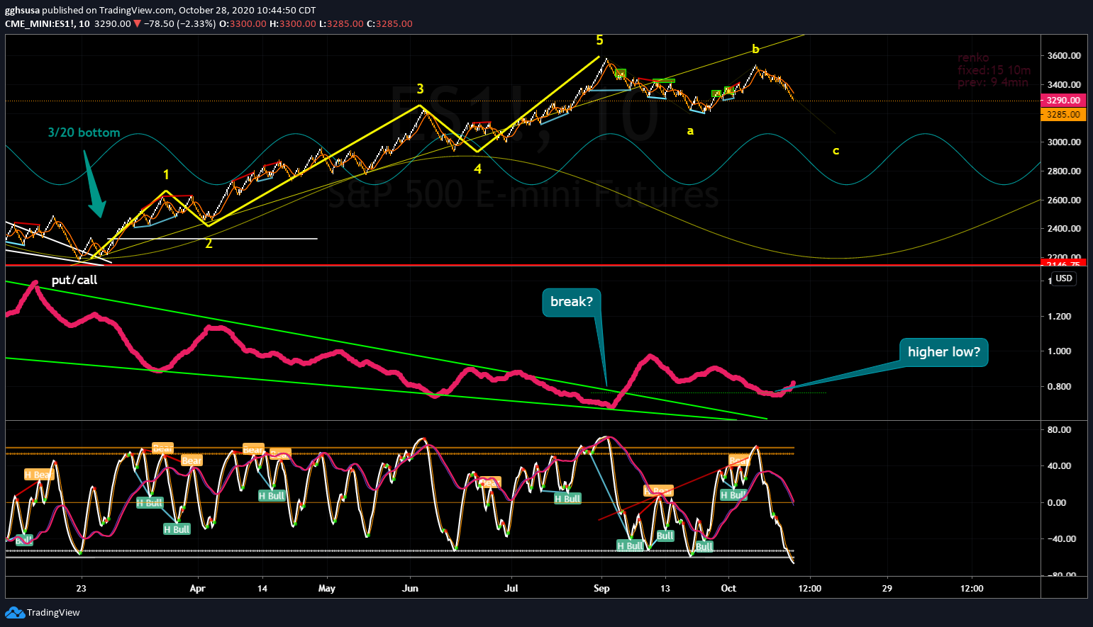Viewport: 1093px width, 627px height.
Task: Select the teal arrow under '3/20 bottom'
Action: pyautogui.click(x=94, y=184)
